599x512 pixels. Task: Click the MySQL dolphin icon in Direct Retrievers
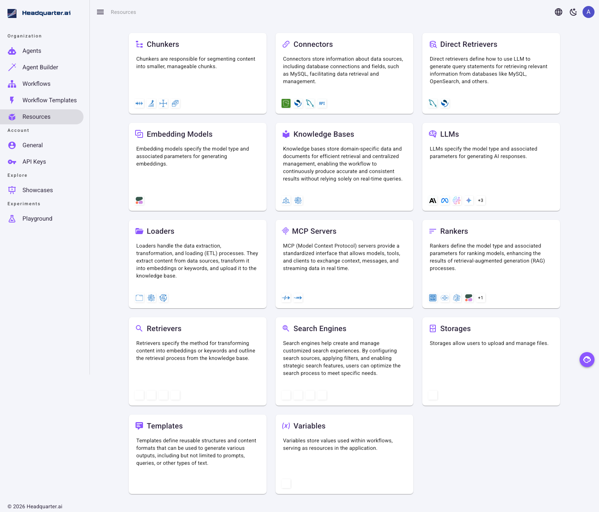[x=433, y=103]
